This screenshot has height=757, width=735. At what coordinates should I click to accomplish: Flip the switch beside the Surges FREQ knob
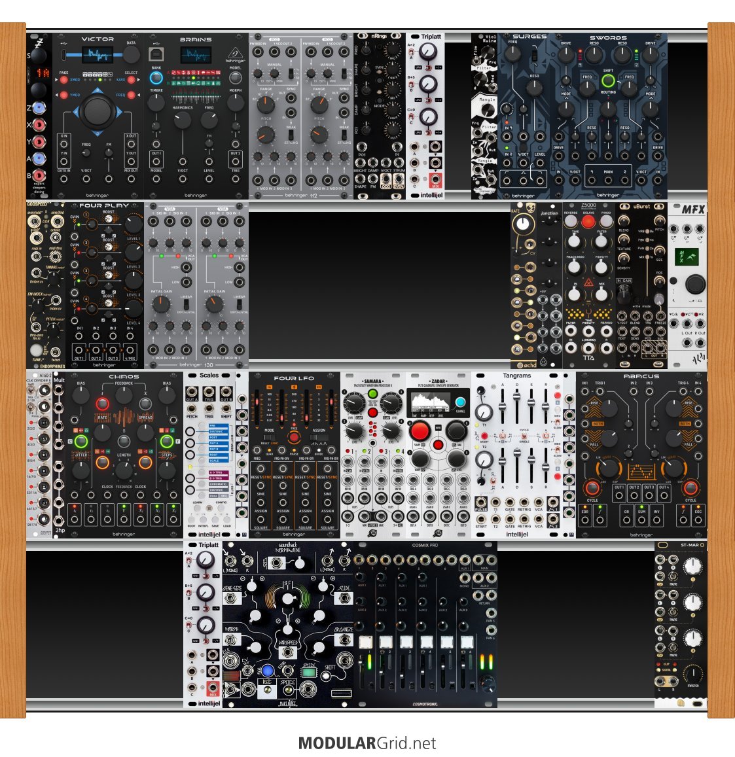point(534,56)
